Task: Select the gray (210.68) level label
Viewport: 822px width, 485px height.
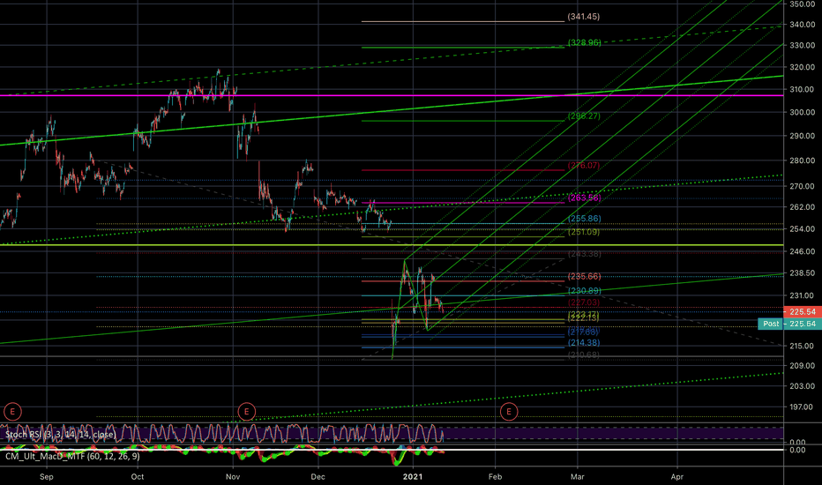Action: pyautogui.click(x=584, y=355)
